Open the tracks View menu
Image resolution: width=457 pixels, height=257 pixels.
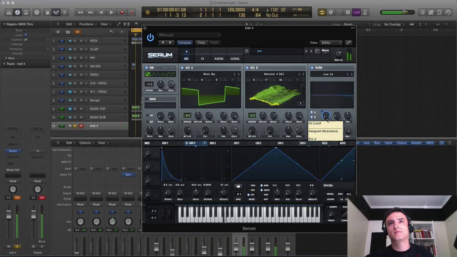click(x=105, y=24)
